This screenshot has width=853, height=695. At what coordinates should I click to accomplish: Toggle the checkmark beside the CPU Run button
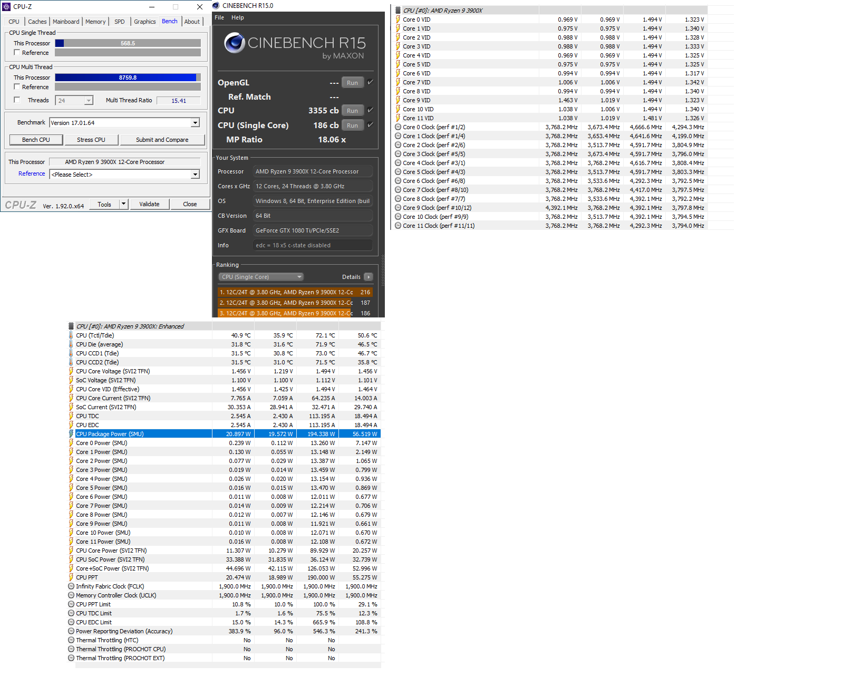click(370, 110)
